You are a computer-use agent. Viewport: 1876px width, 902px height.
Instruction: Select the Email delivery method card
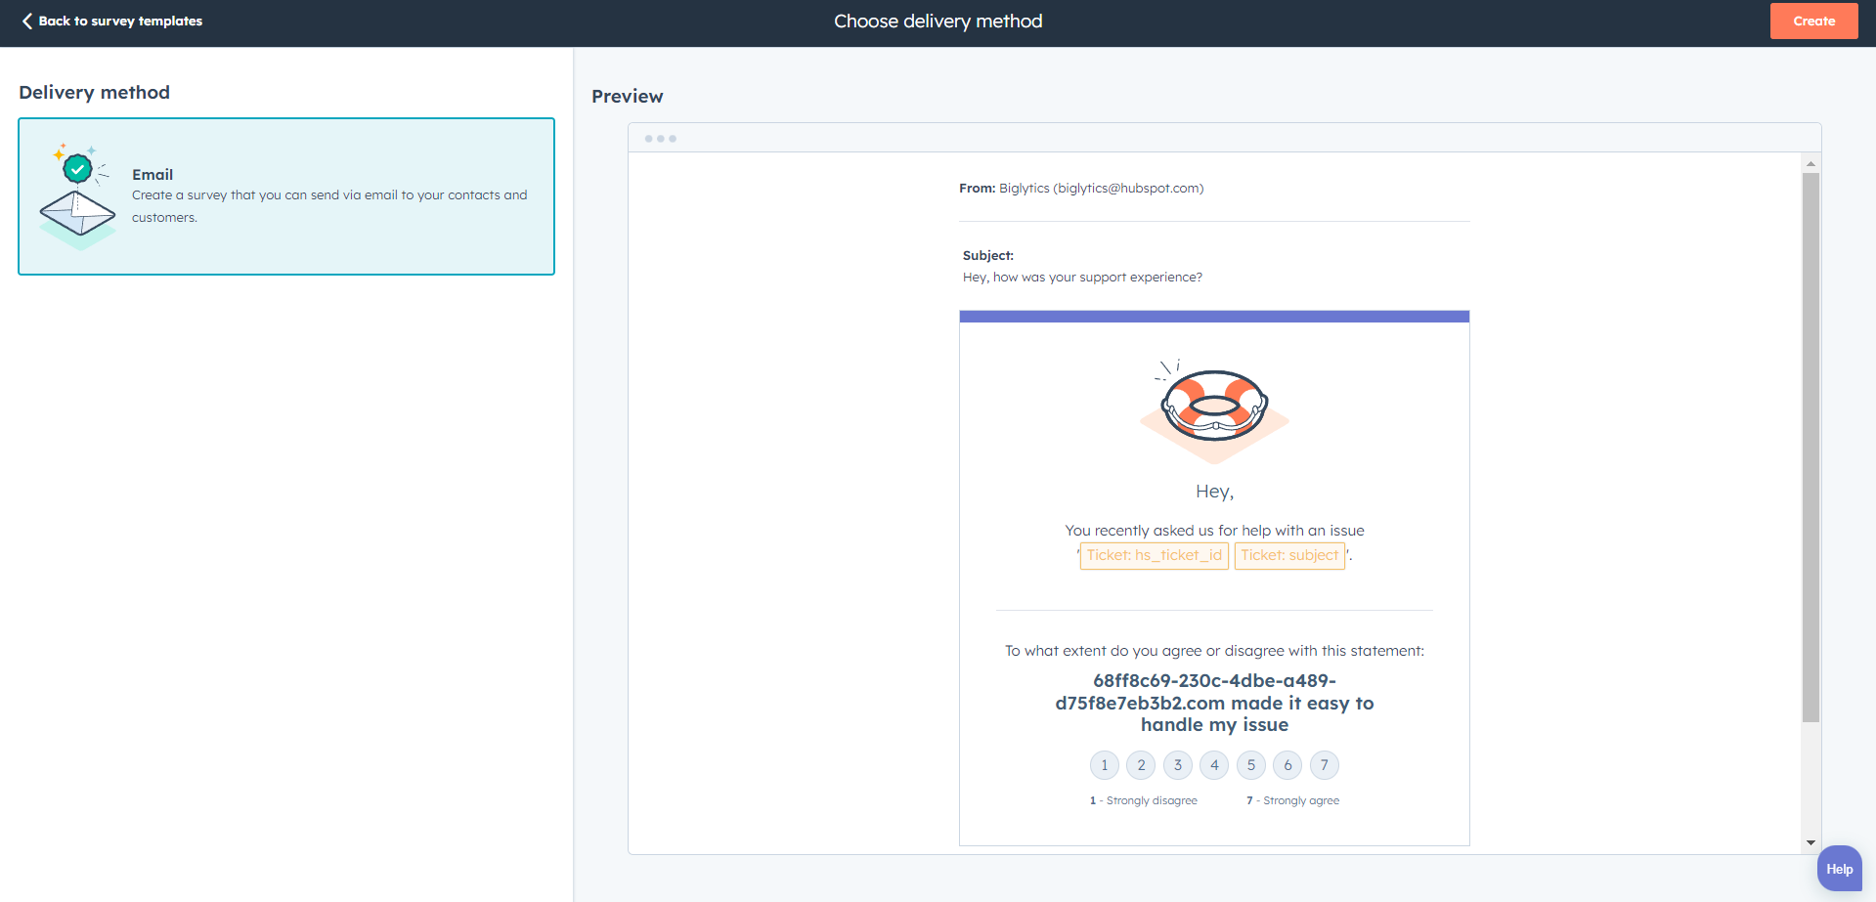click(x=285, y=196)
